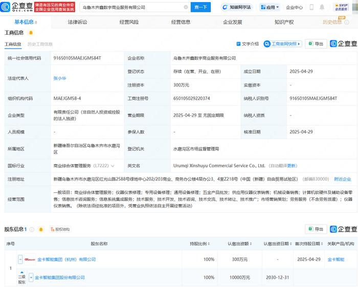Screen dimensions: 358x287
Task: Switch to 知识产权 tab
Action: 284,22
